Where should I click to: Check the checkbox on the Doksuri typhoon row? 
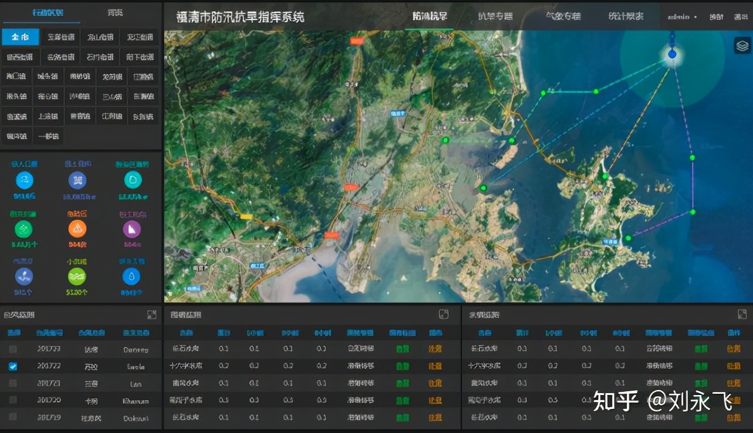click(x=13, y=418)
